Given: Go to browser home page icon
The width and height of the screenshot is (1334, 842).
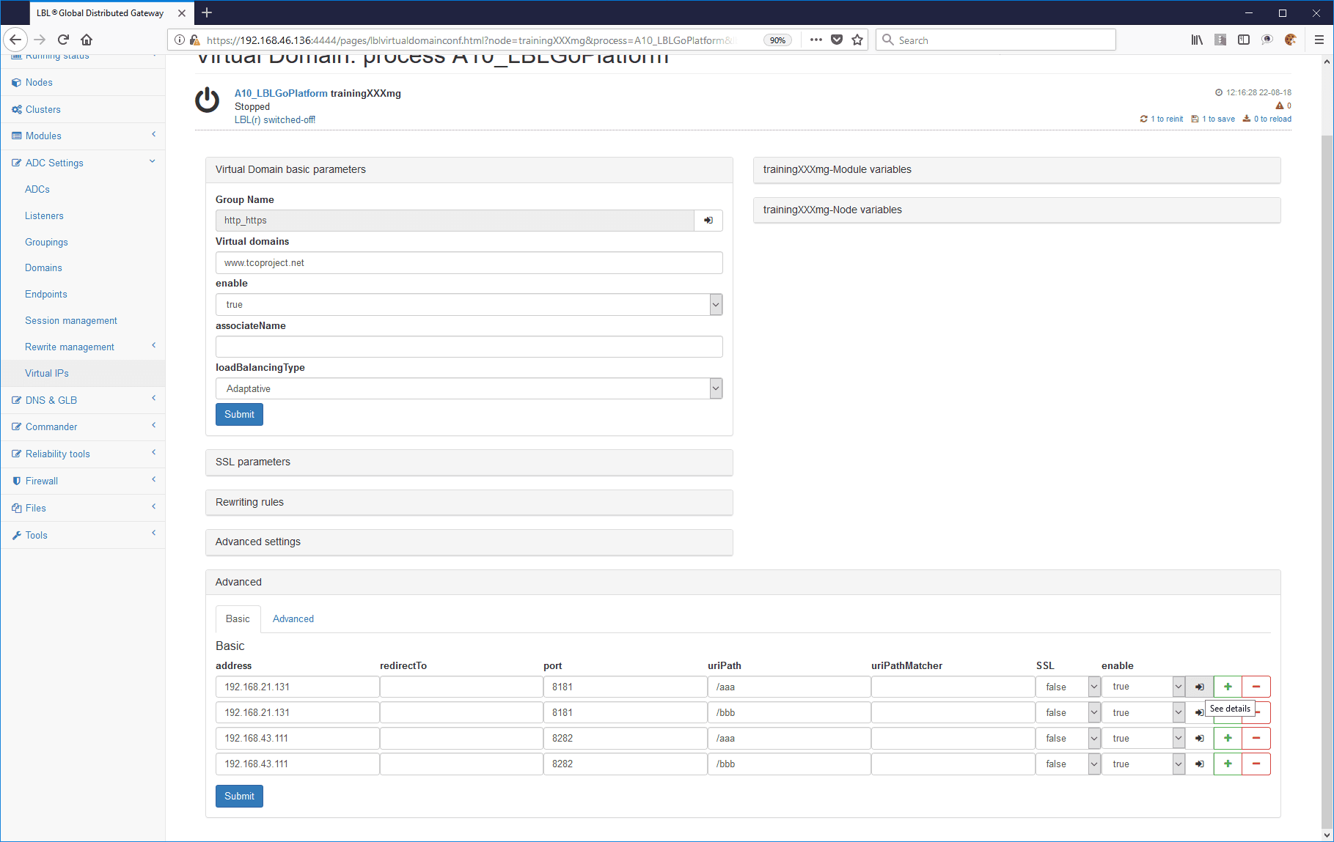Looking at the screenshot, I should (x=87, y=40).
